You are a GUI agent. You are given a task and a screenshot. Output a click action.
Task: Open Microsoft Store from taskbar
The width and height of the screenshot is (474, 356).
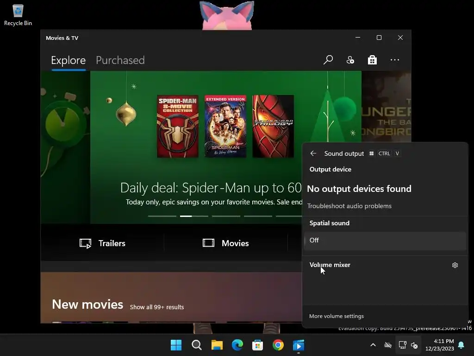pyautogui.click(x=257, y=345)
